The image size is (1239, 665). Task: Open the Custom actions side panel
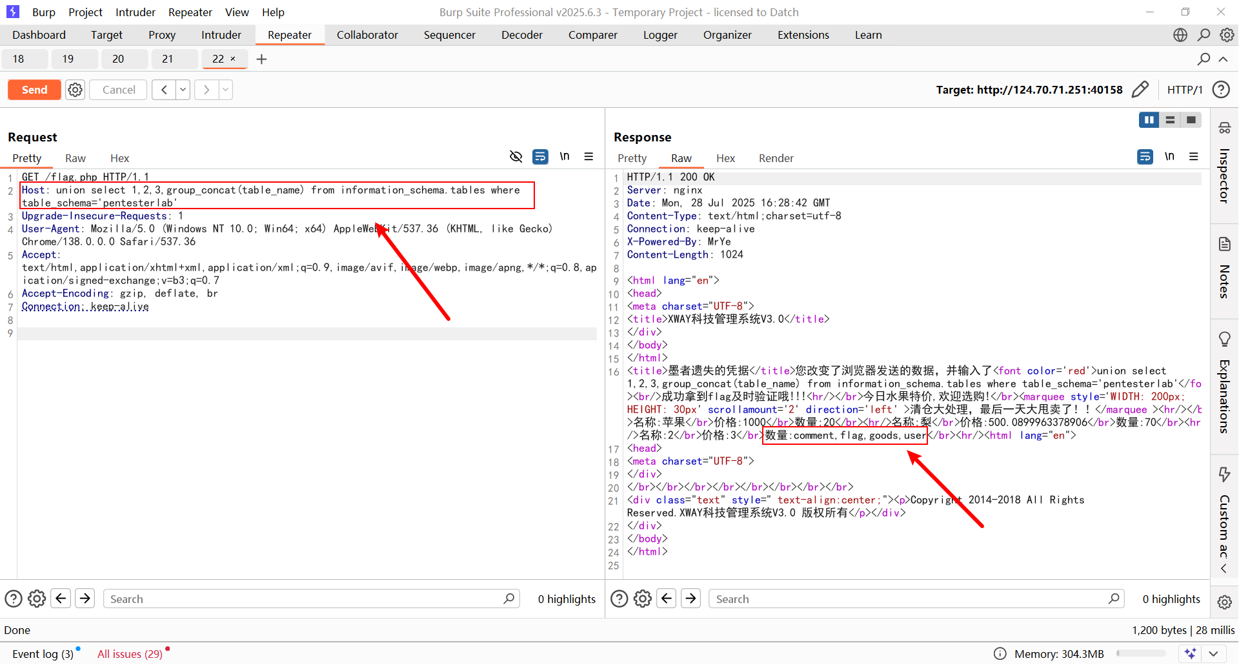click(1224, 512)
